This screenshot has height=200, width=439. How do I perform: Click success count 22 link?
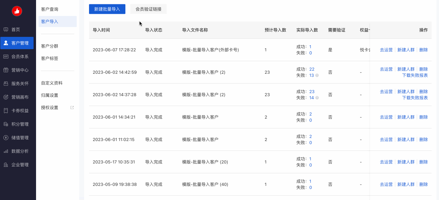[x=312, y=69]
